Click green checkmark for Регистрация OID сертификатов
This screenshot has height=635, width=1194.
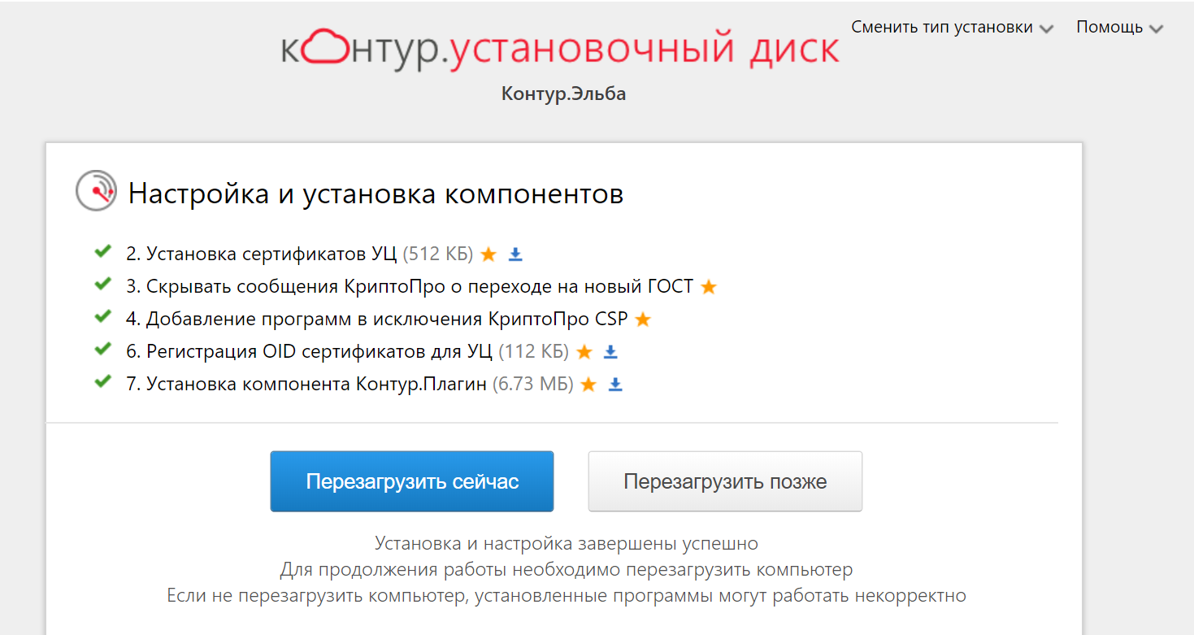click(102, 350)
